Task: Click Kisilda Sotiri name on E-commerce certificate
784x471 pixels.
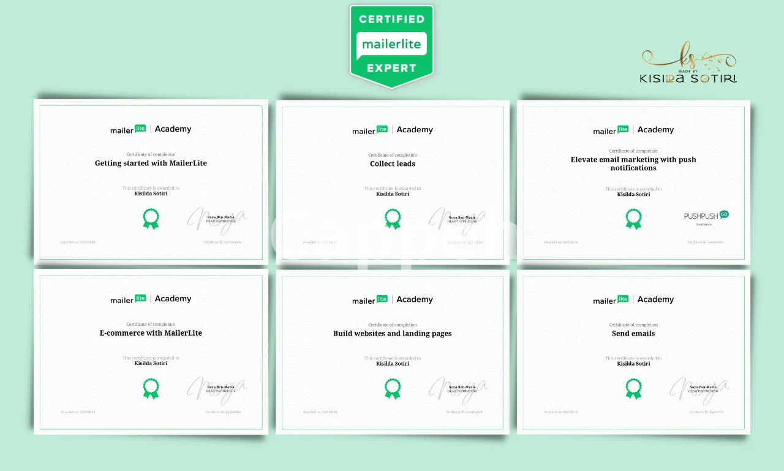Action: tap(151, 363)
